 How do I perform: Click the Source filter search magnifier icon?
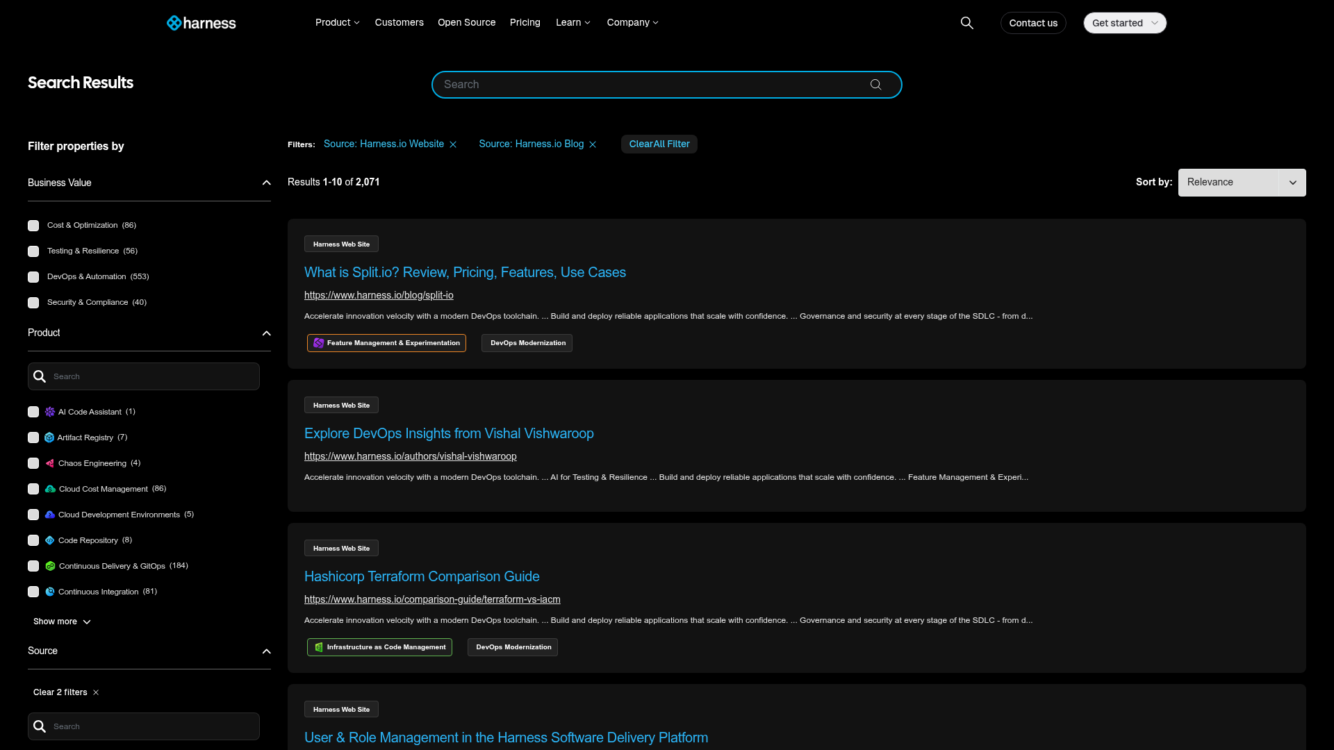tap(40, 726)
